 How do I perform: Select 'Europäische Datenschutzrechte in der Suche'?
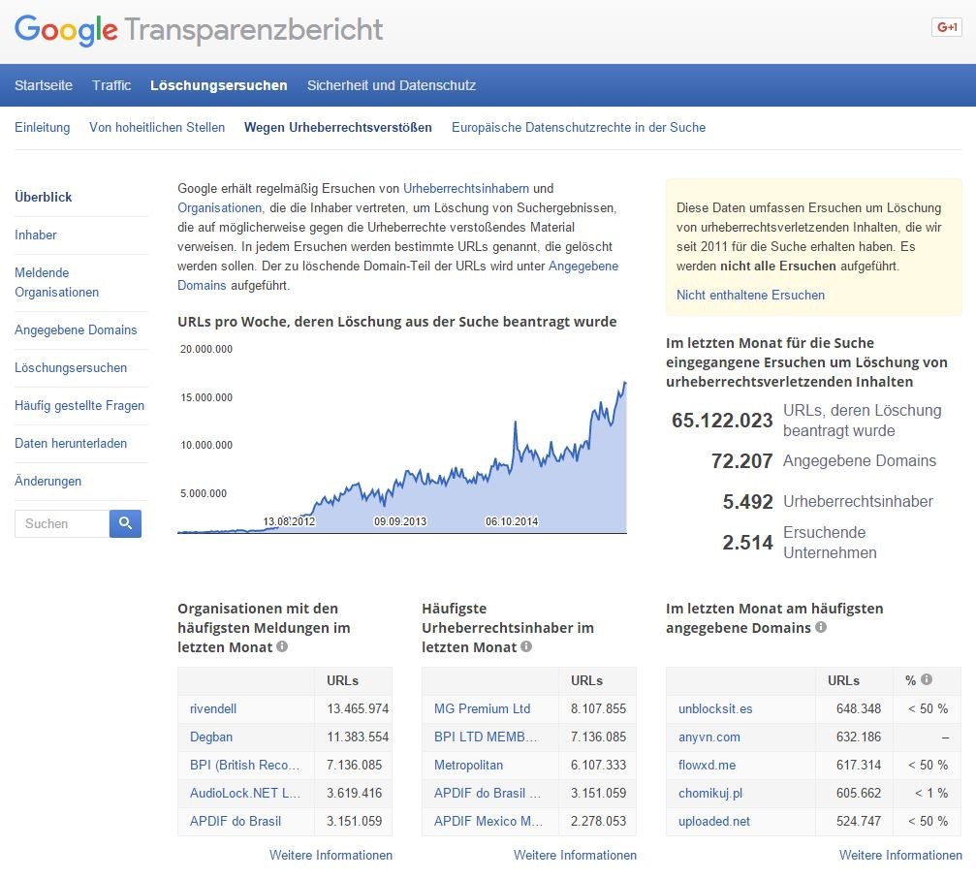[579, 127]
